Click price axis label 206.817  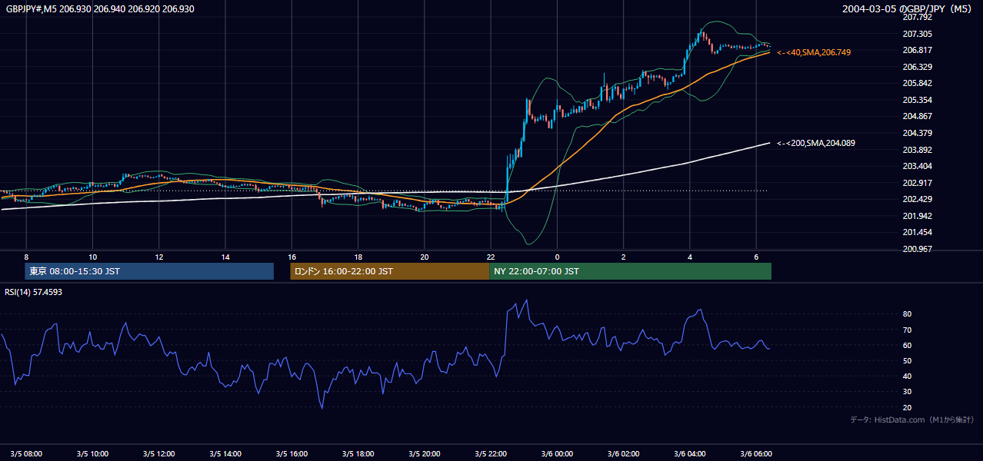coord(917,50)
